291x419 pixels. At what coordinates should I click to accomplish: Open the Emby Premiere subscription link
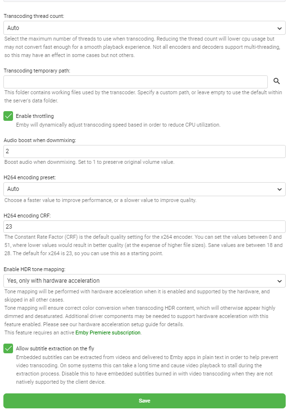click(x=115, y=332)
